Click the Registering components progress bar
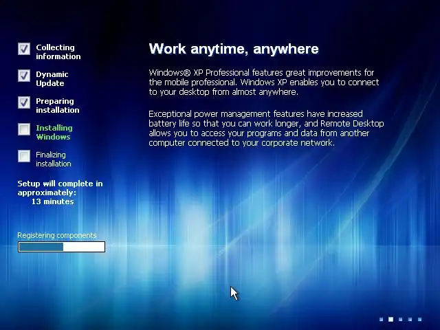 pos(61,247)
